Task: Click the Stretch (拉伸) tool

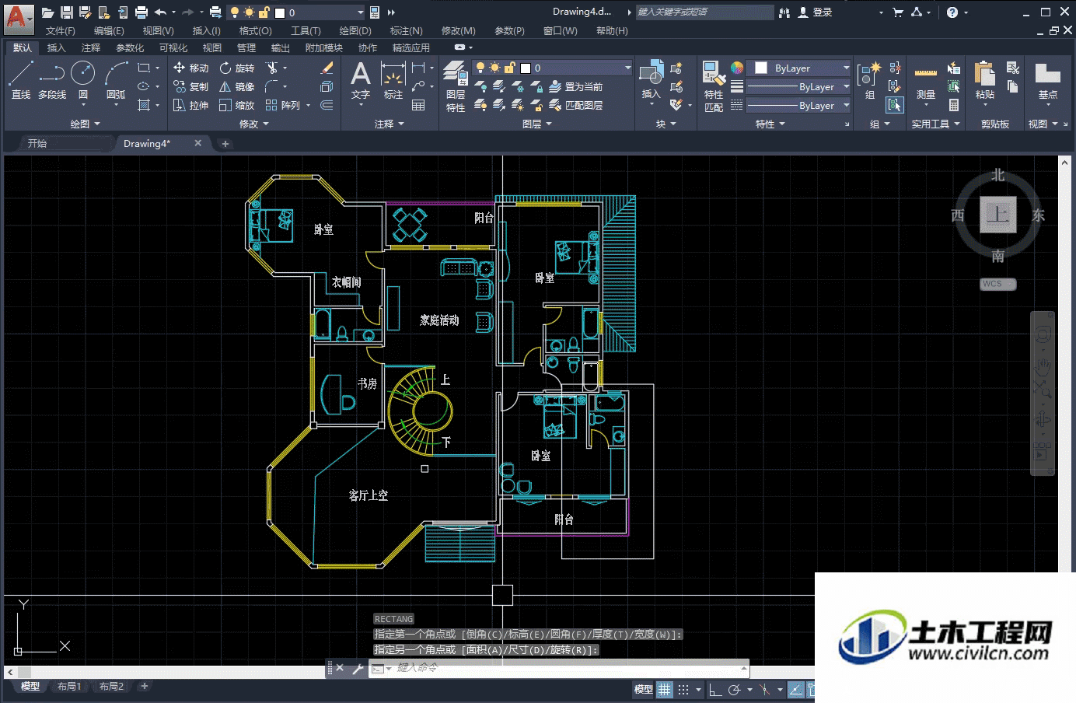Action: (x=190, y=105)
